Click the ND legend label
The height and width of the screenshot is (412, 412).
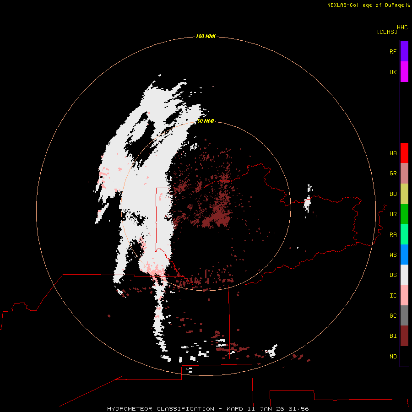393,357
